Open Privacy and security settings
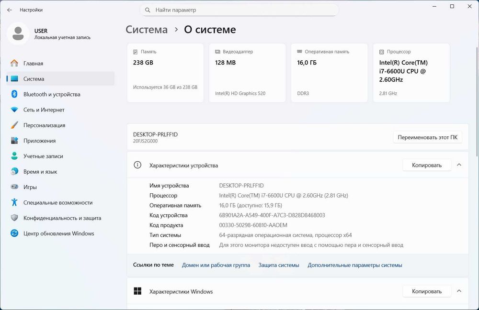This screenshot has width=479, height=310. 62,218
